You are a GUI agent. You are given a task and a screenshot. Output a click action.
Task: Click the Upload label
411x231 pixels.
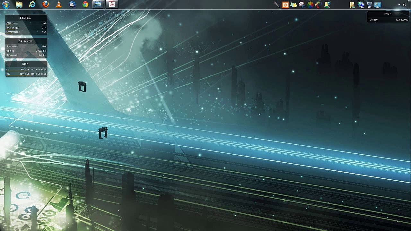pyautogui.click(x=10, y=51)
